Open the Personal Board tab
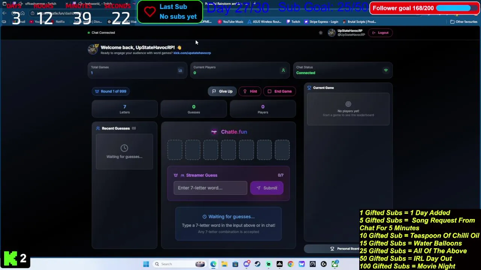Screen dimensions: 481x270 [x=344, y=249]
